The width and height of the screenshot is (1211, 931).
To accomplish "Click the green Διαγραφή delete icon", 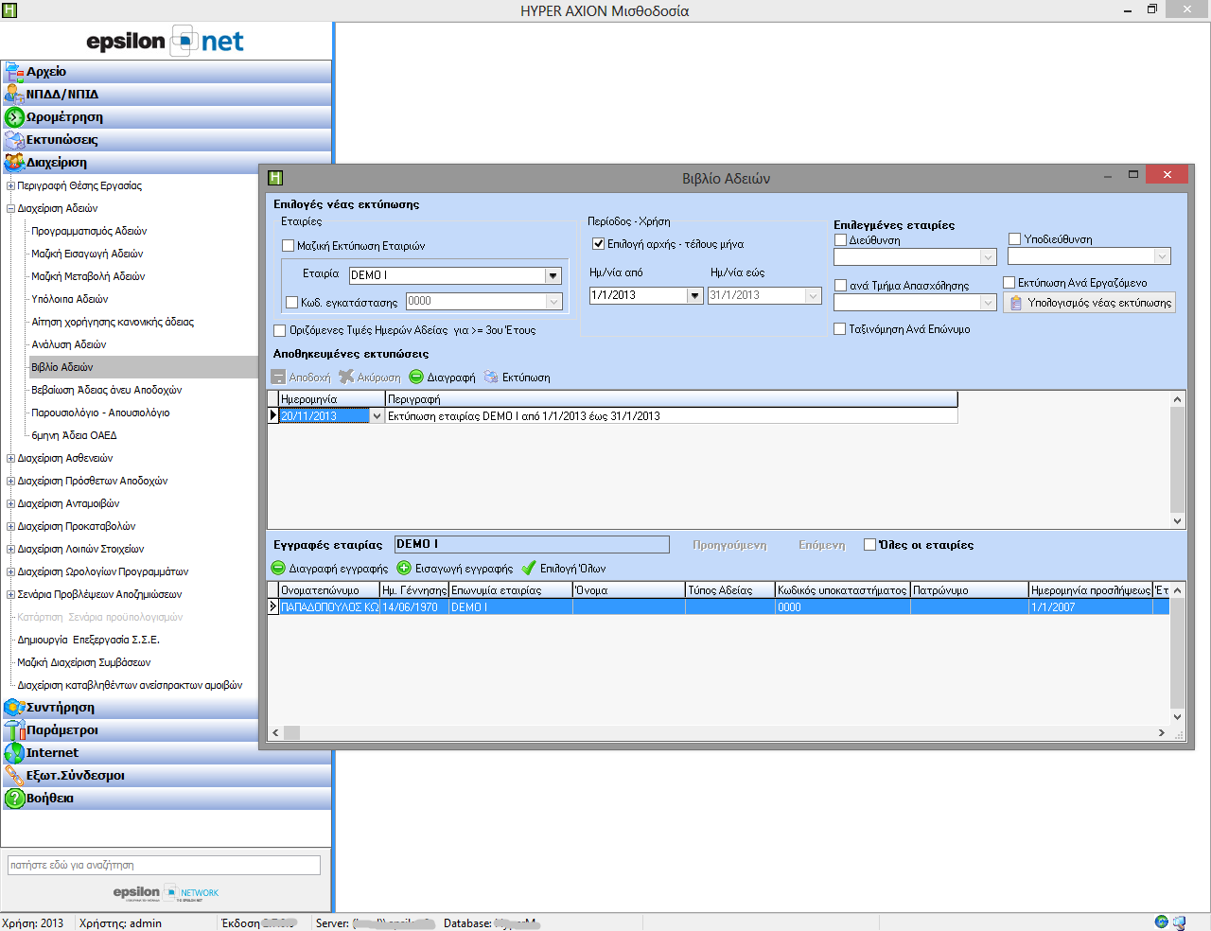I will pos(416,377).
